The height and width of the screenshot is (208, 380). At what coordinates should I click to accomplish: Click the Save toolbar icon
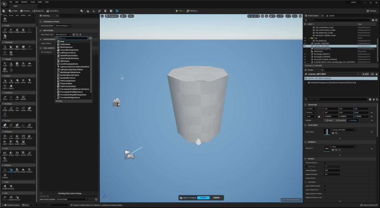coord(3,11)
